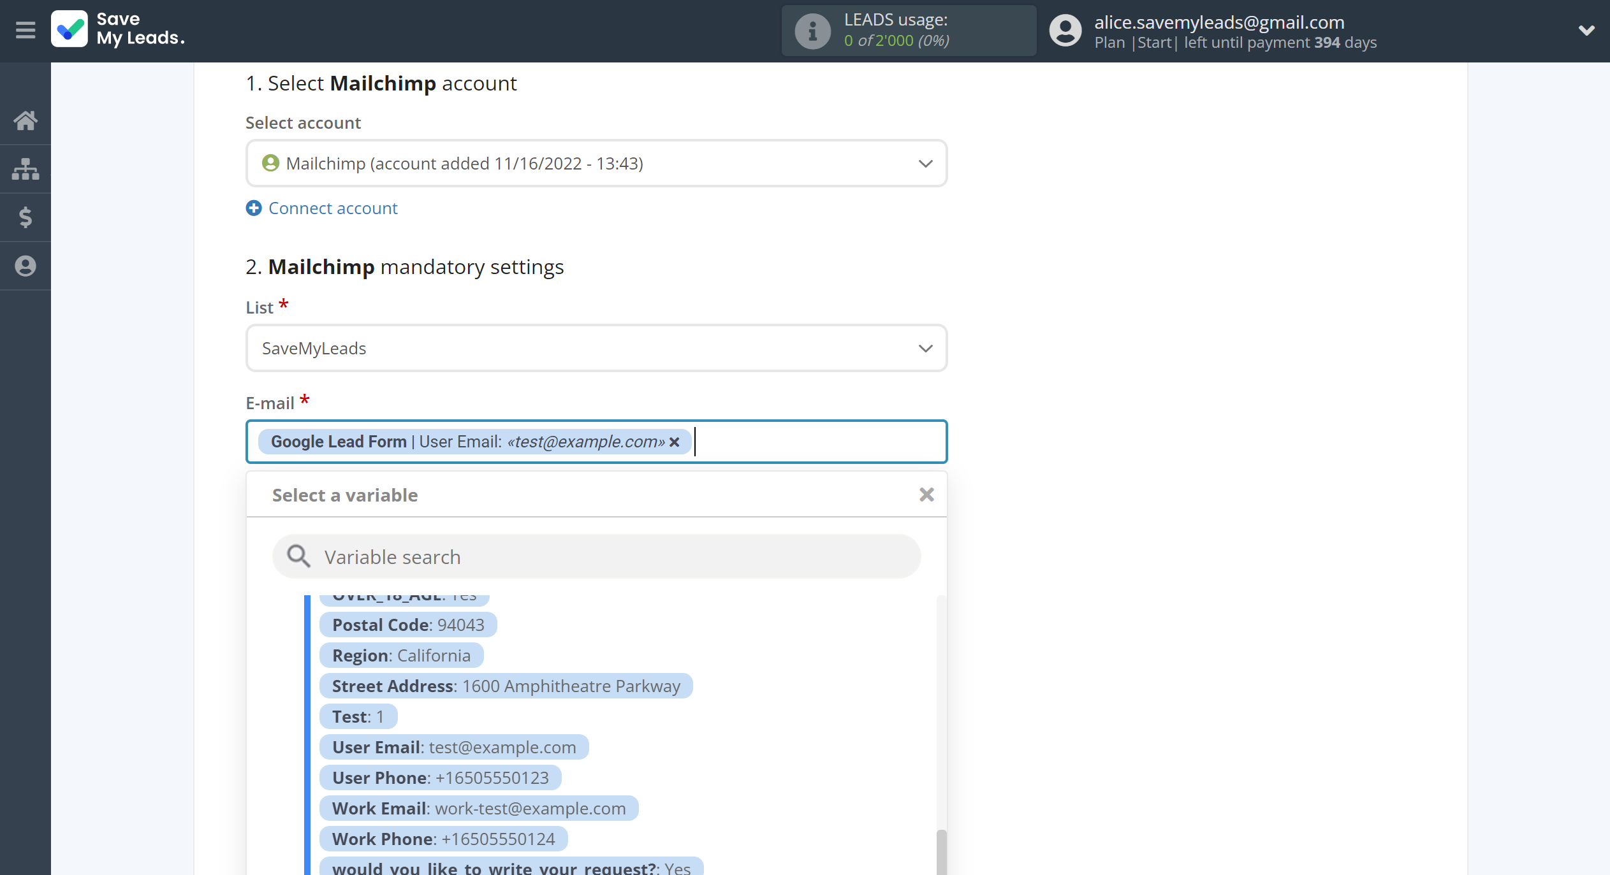Open the hamburger menu
This screenshot has width=1610, height=875.
point(26,30)
